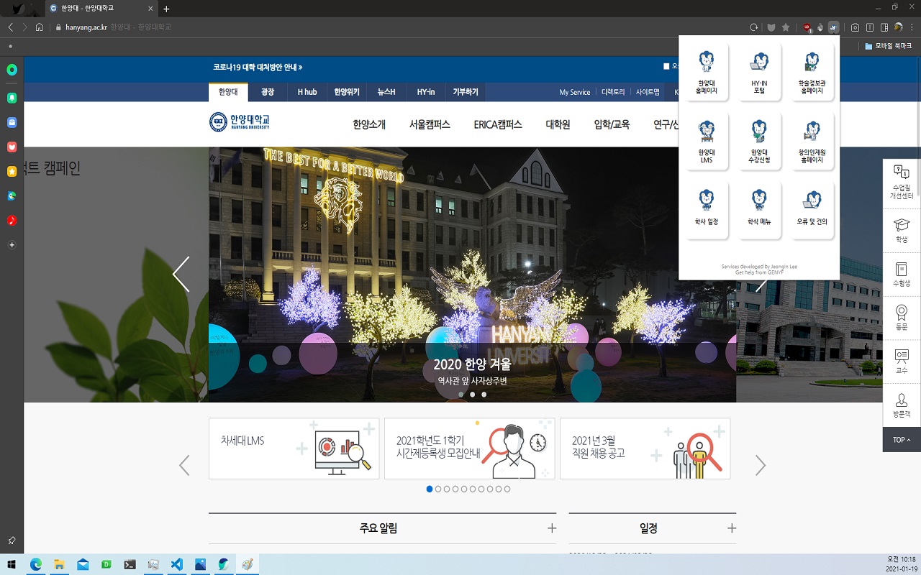The height and width of the screenshot is (575, 921).
Task: Expand the 주요 알림 section
Action: 551,527
